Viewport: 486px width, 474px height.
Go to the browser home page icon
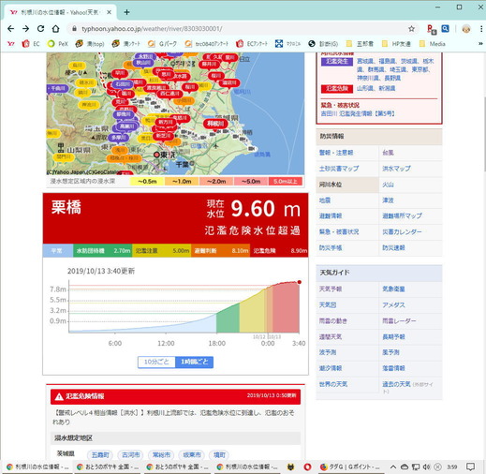click(x=55, y=29)
